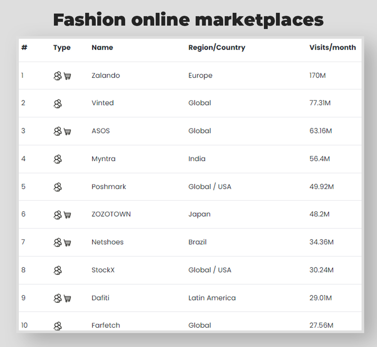Select the Zalando name cell
The width and height of the screenshot is (377, 347).
(x=106, y=75)
